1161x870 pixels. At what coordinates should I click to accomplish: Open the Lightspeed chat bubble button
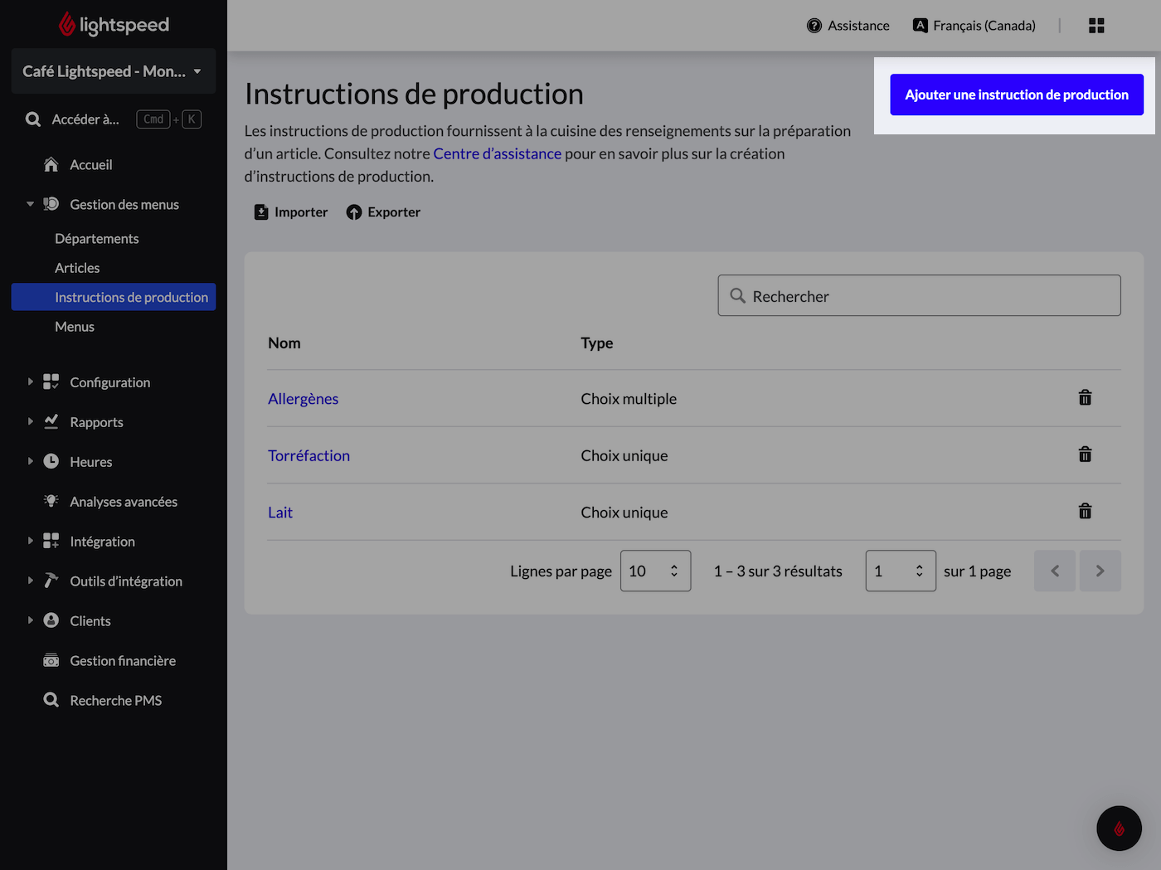pyautogui.click(x=1119, y=828)
